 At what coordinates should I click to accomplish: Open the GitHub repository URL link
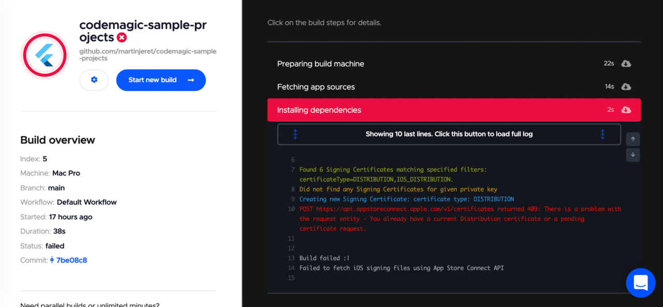click(x=148, y=55)
